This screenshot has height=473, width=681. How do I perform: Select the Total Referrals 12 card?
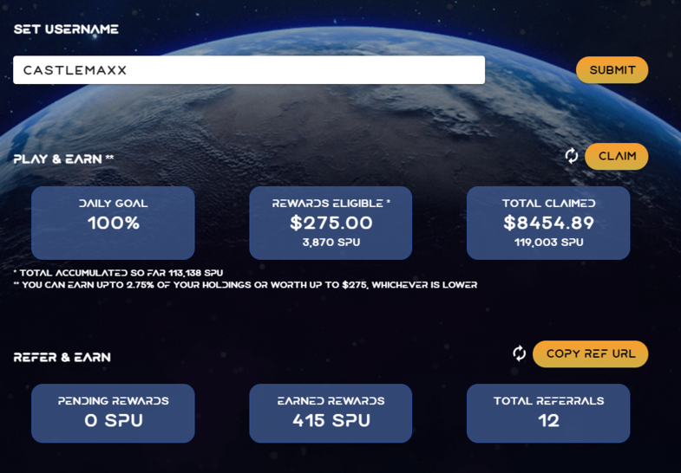pyautogui.click(x=548, y=413)
